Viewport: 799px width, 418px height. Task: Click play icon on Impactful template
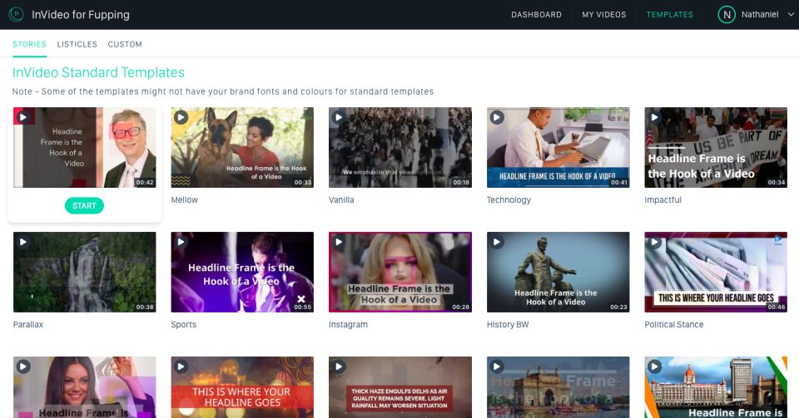click(x=655, y=118)
